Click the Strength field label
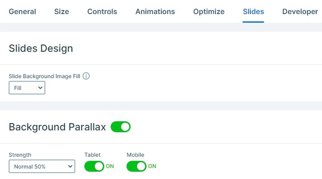 (x=20, y=155)
